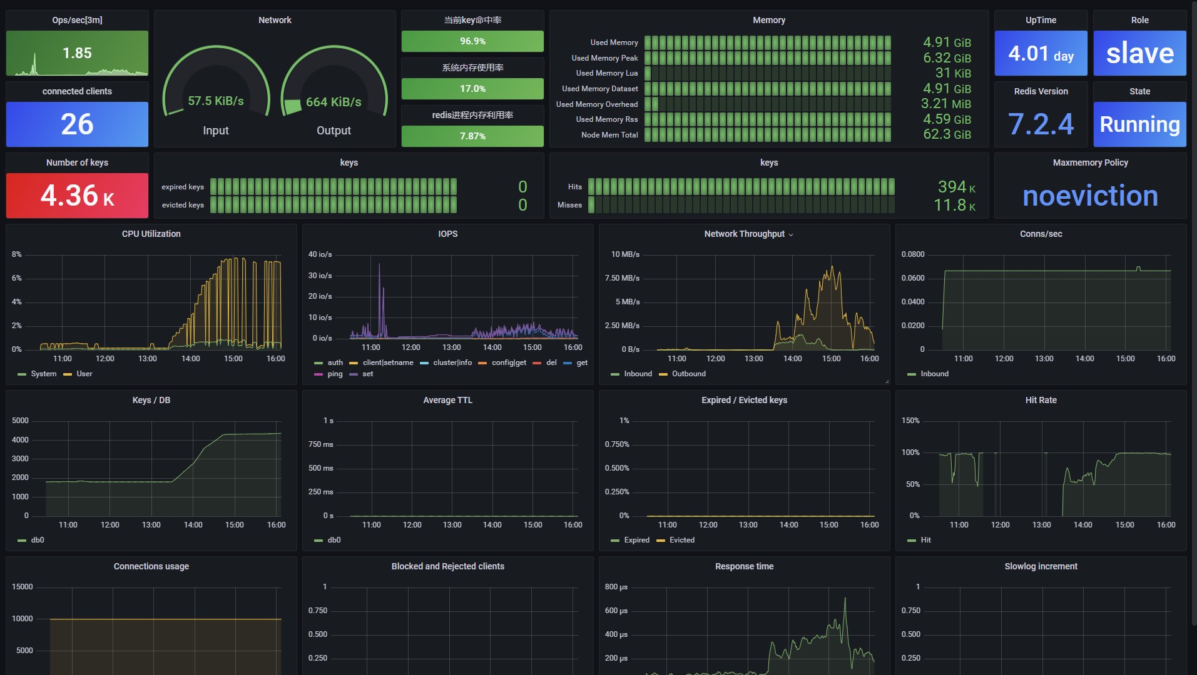
Task: Click the Used Memory Lua bar gauge
Action: tap(768, 73)
